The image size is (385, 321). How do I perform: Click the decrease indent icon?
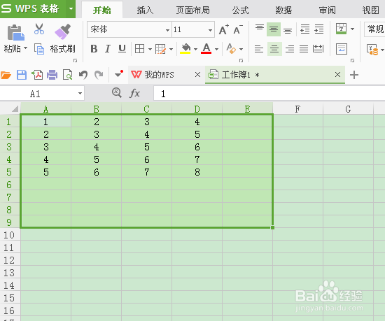305,29
